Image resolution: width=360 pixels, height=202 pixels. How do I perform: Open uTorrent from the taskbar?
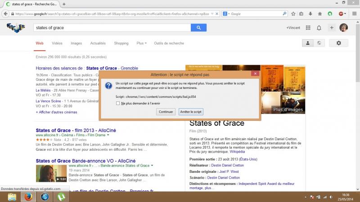(61, 197)
